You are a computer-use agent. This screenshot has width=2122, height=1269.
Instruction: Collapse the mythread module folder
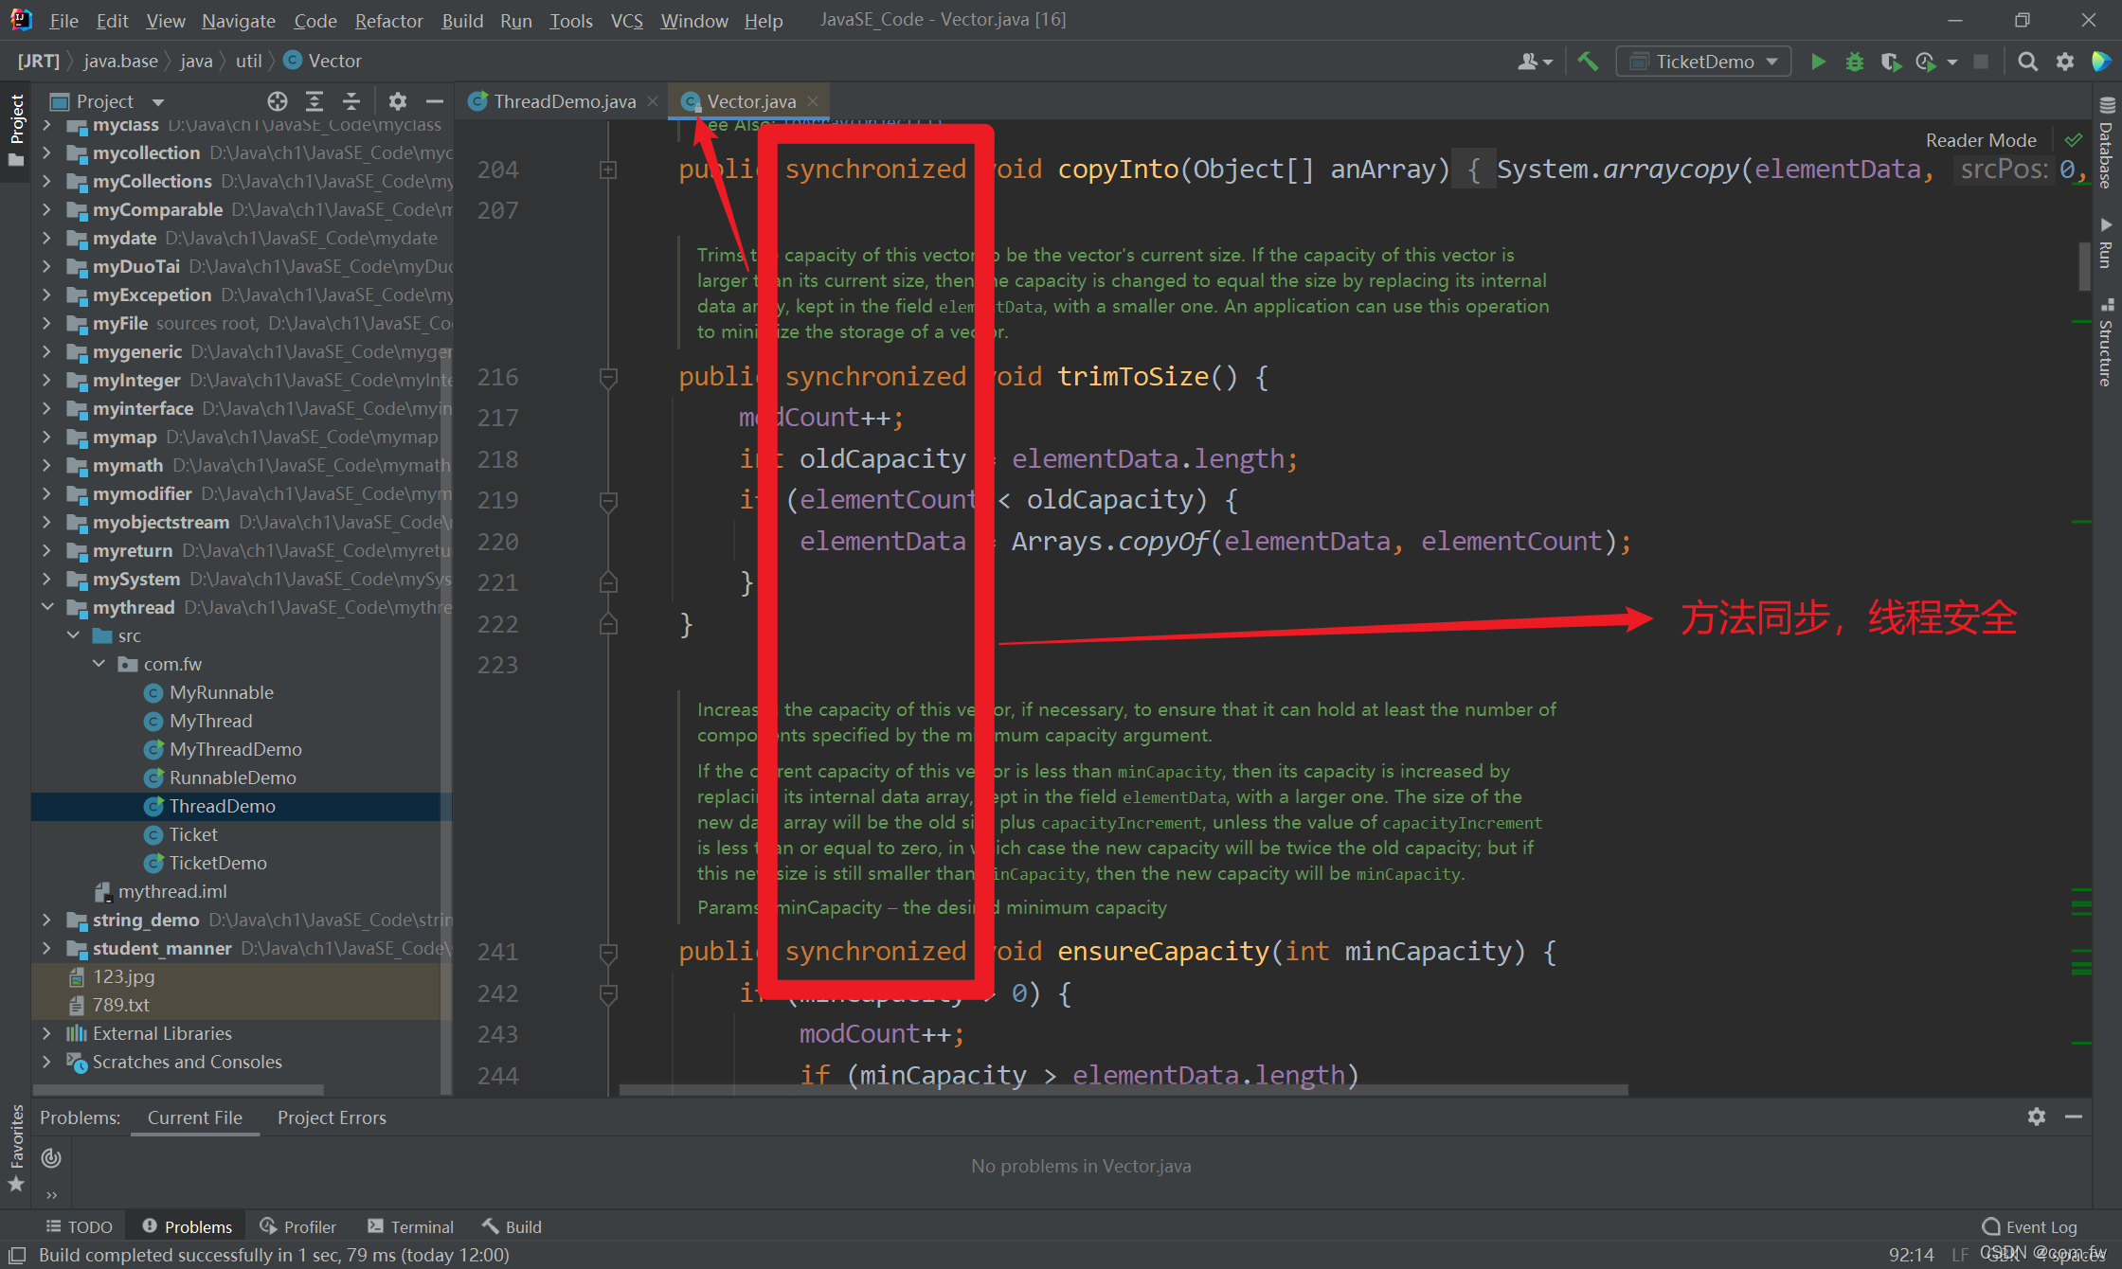pos(47,607)
